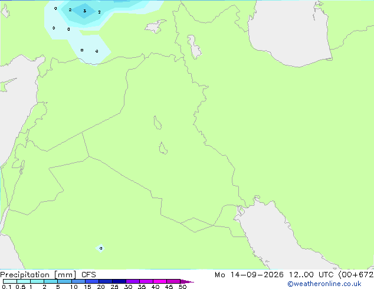Click the 0.5–1 mm legend color swatch
The image size is (374, 289).
(24, 281)
